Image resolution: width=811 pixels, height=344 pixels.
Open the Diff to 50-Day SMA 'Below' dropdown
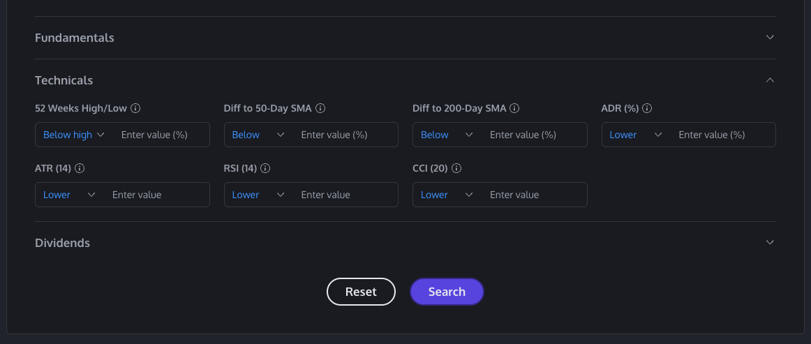258,135
